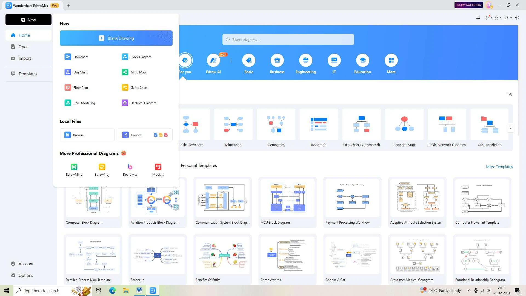Click the Search diagrams input field
The height and width of the screenshot is (296, 526).
pos(288,39)
